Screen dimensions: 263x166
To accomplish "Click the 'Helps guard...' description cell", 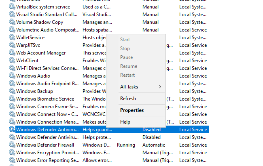I will (97, 130).
